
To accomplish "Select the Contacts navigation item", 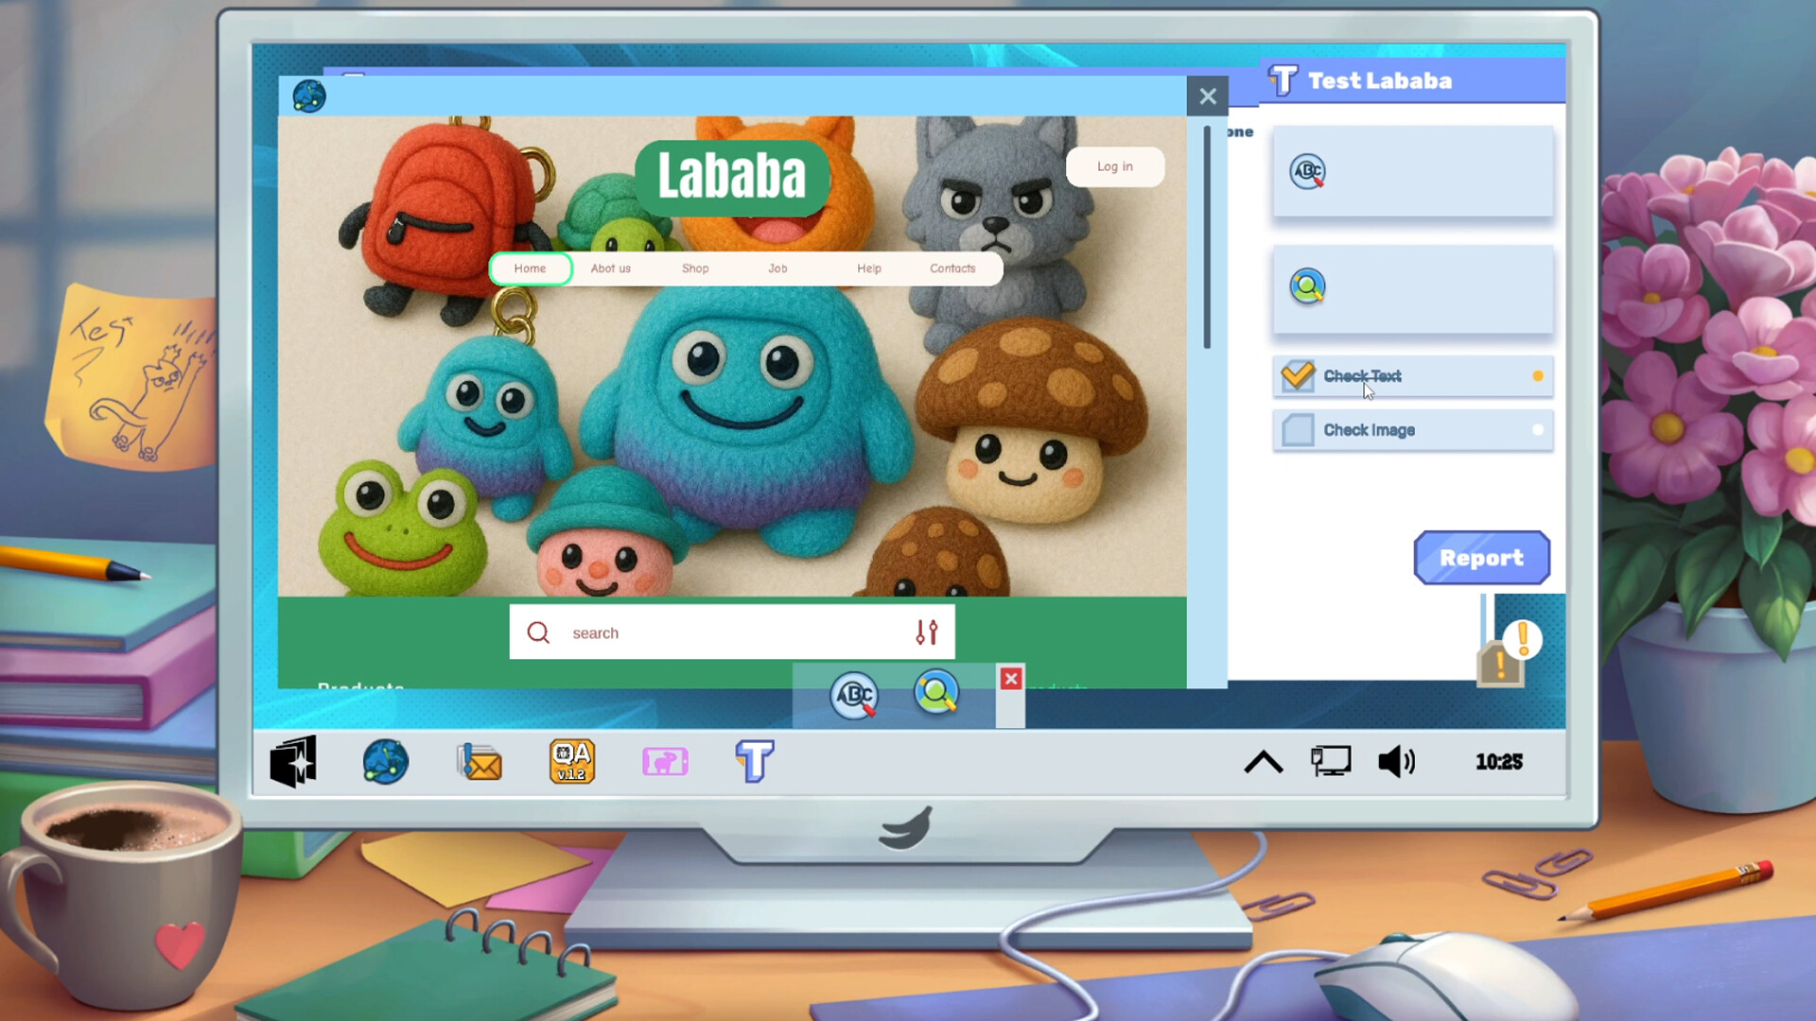I will tap(952, 268).
